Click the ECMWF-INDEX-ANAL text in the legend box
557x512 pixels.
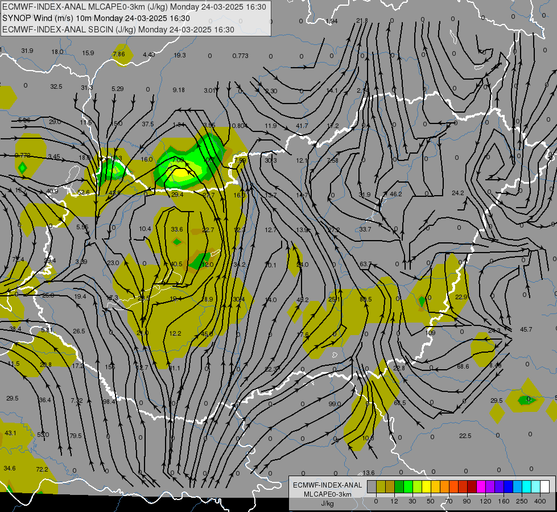[327, 485]
